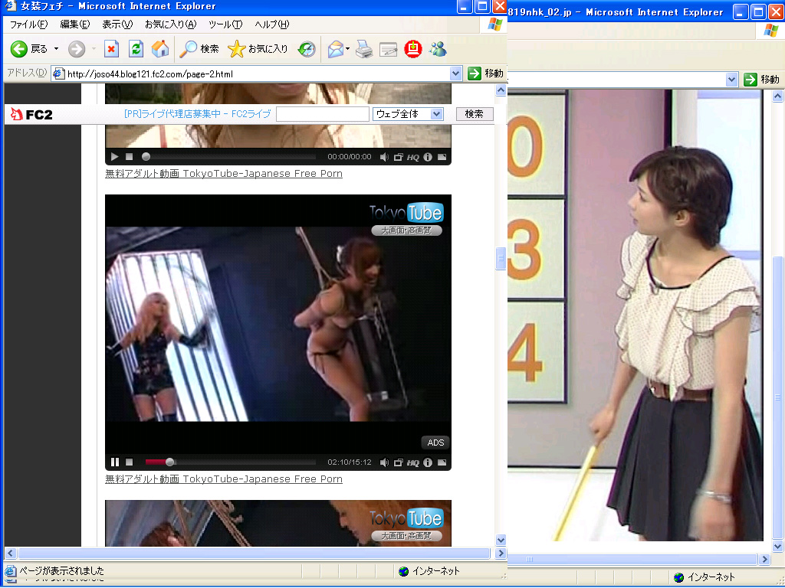Viewport: 785px width, 588px height.
Task: Pause the playing video at 02:10
Action: [115, 462]
